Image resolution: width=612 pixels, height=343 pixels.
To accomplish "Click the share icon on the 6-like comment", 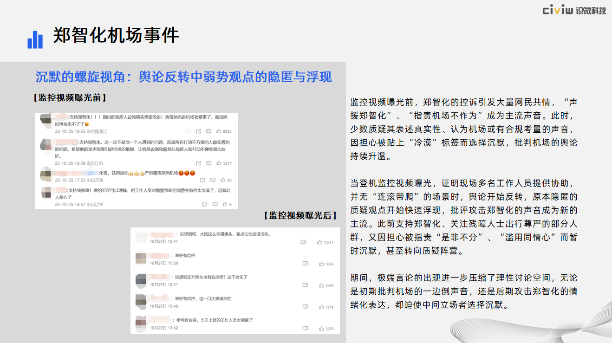I will coord(204,204).
